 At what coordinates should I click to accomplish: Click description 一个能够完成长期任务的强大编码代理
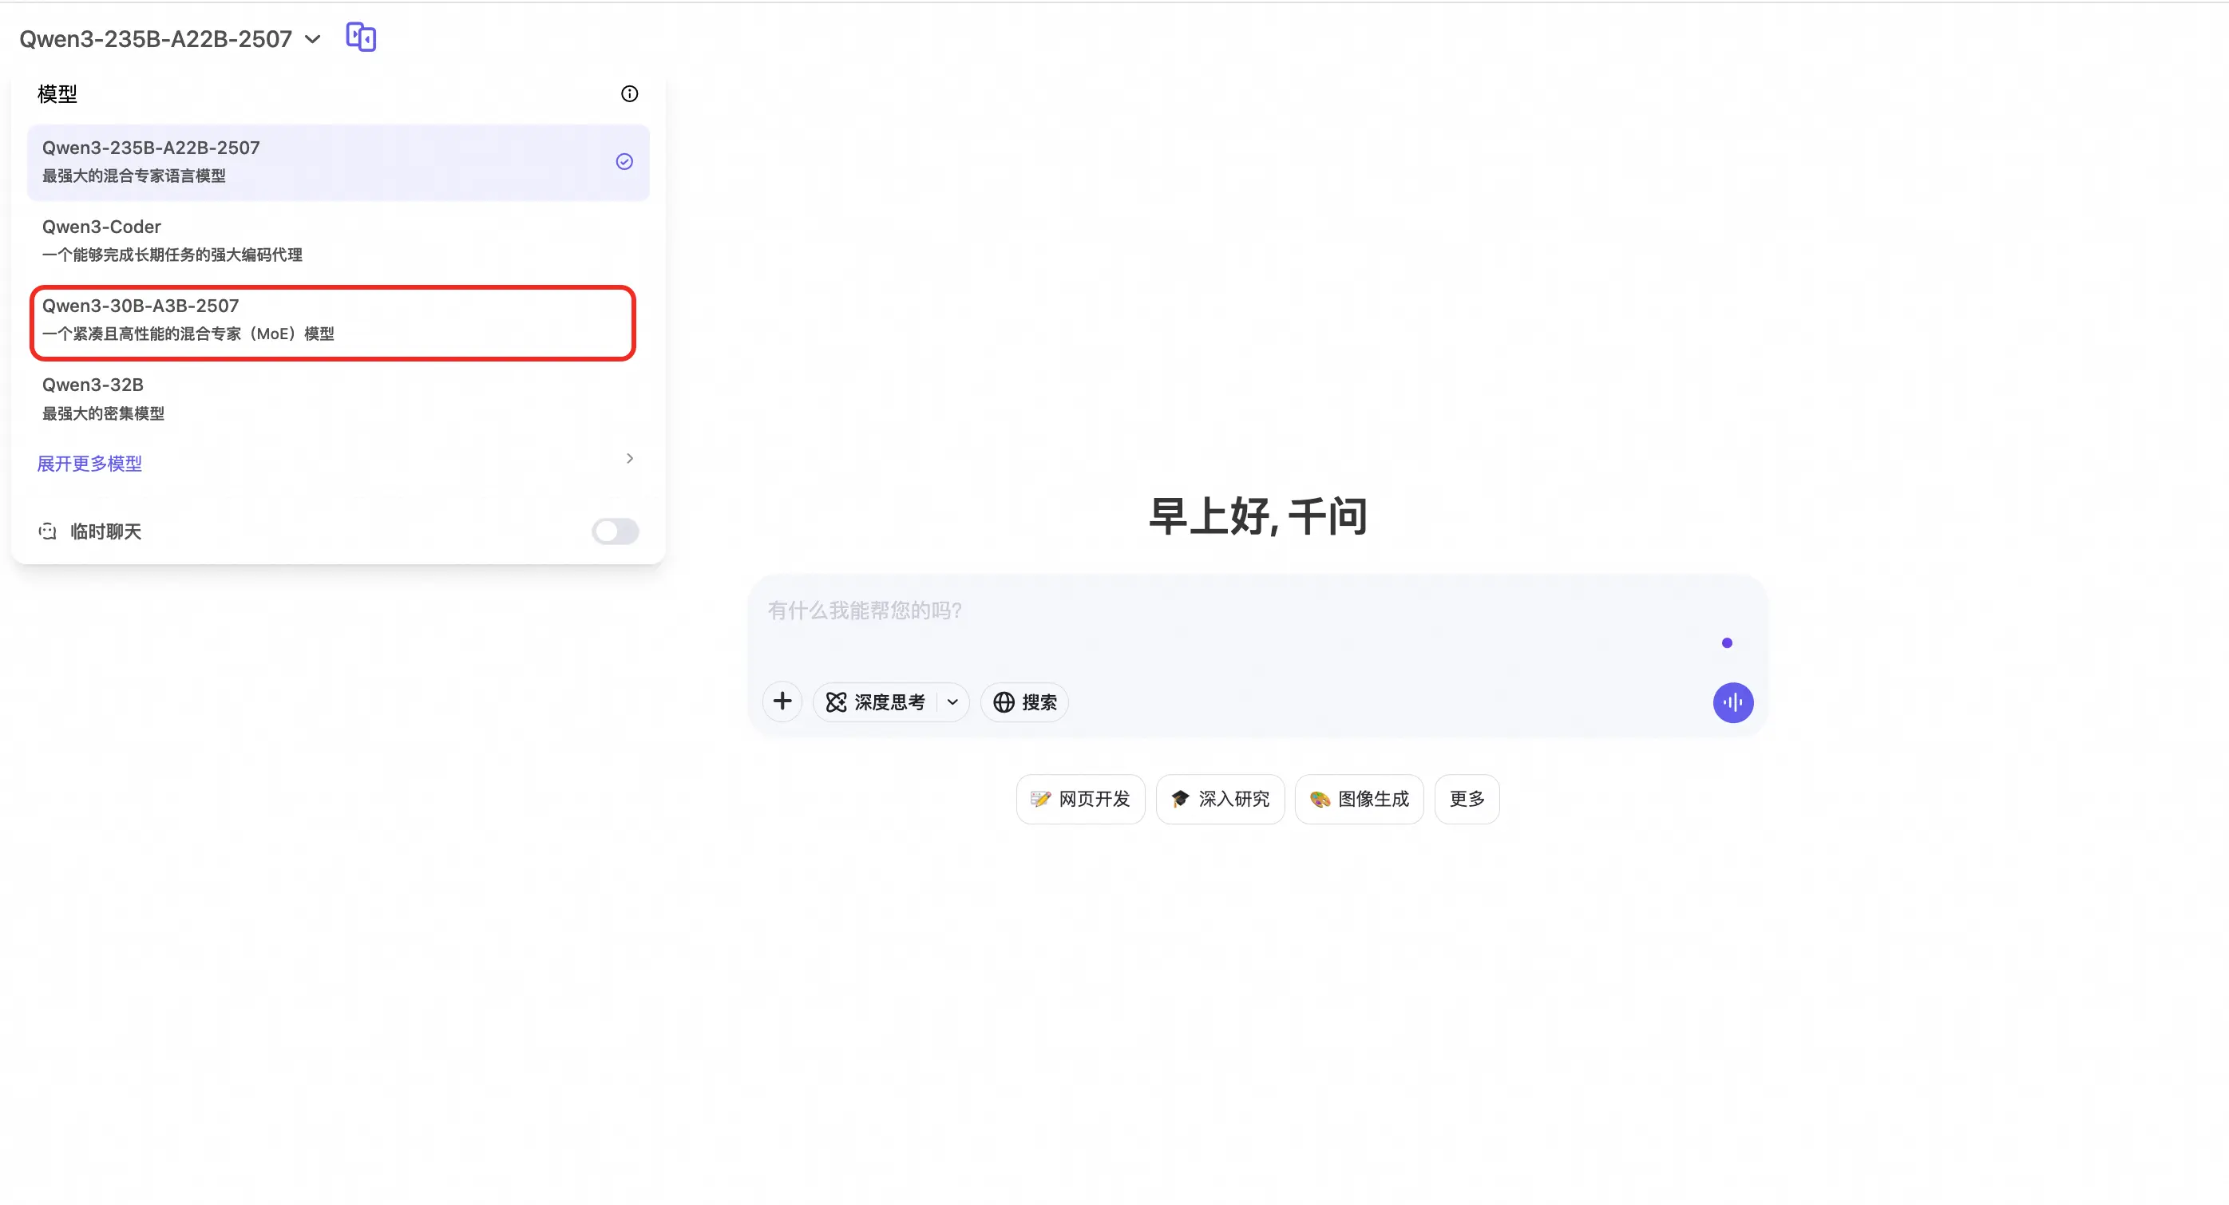pyautogui.click(x=172, y=255)
